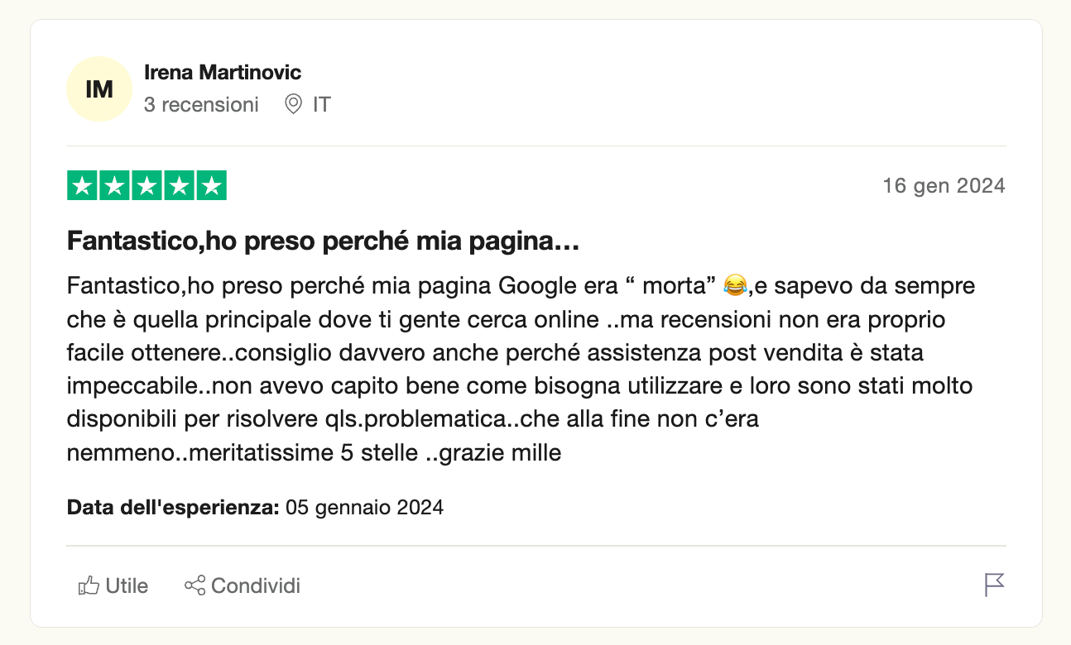Click the Data dell'esperienza label
This screenshot has width=1071, height=645.
click(x=173, y=507)
